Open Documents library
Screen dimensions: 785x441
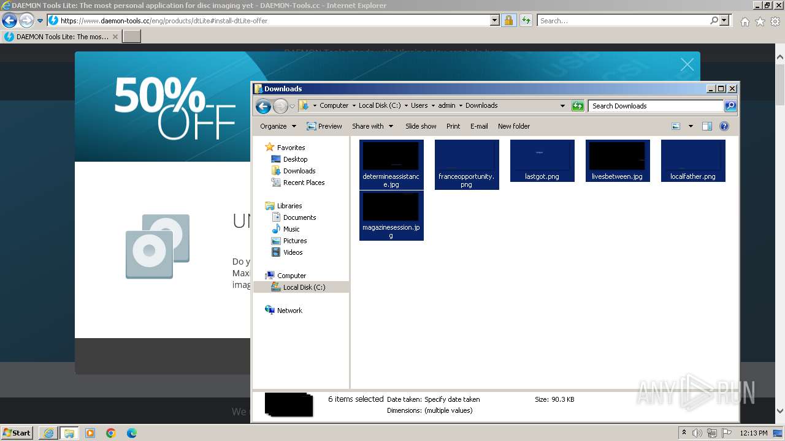pyautogui.click(x=299, y=217)
